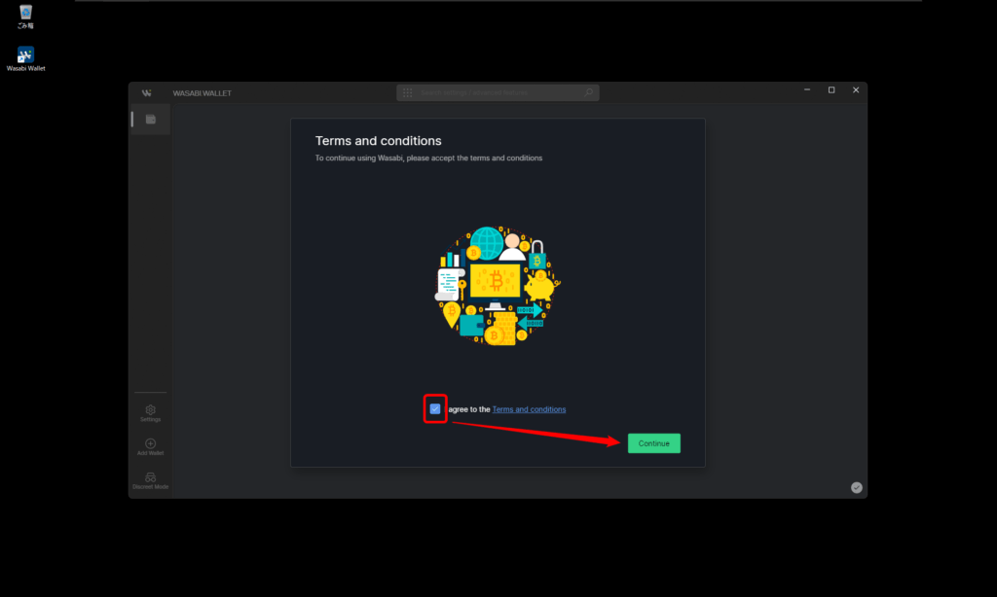Click the grid dots icon in search bar
Screen dimensions: 997x597
click(x=408, y=92)
